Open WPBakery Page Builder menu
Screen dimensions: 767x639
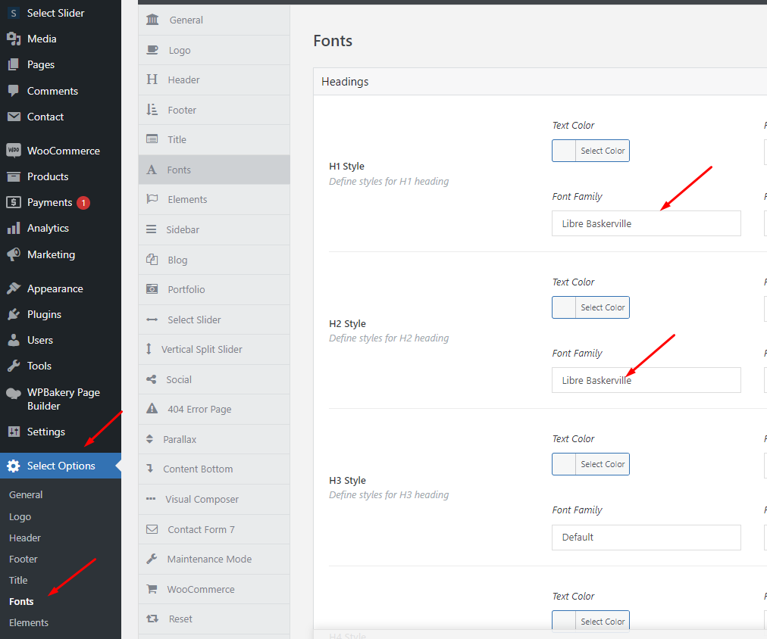61,399
